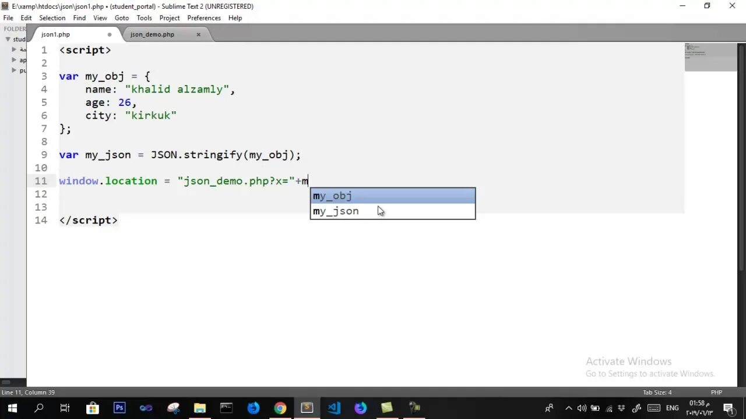The width and height of the screenshot is (746, 419).
Task: Open Firefox browser from taskbar
Action: [360, 408]
